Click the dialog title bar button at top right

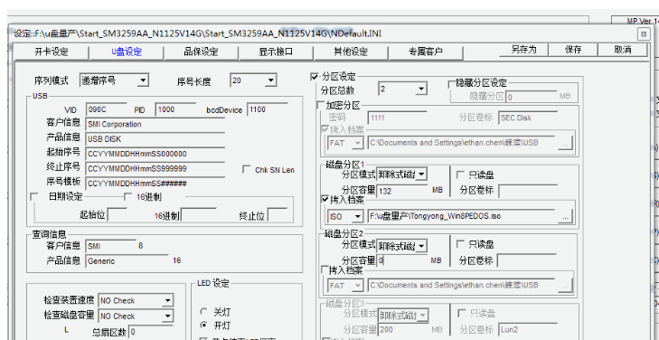pos(643,34)
